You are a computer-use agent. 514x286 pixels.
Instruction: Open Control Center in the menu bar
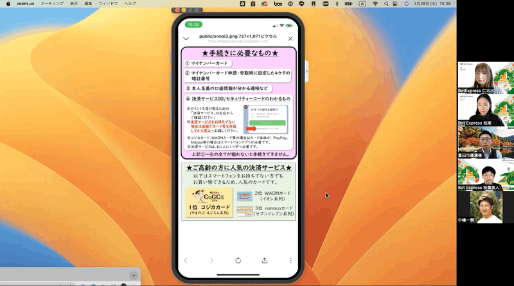point(395,4)
